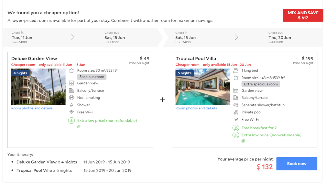Click the non-smoking icon
This screenshot has height=184, width=325.
(71, 98)
